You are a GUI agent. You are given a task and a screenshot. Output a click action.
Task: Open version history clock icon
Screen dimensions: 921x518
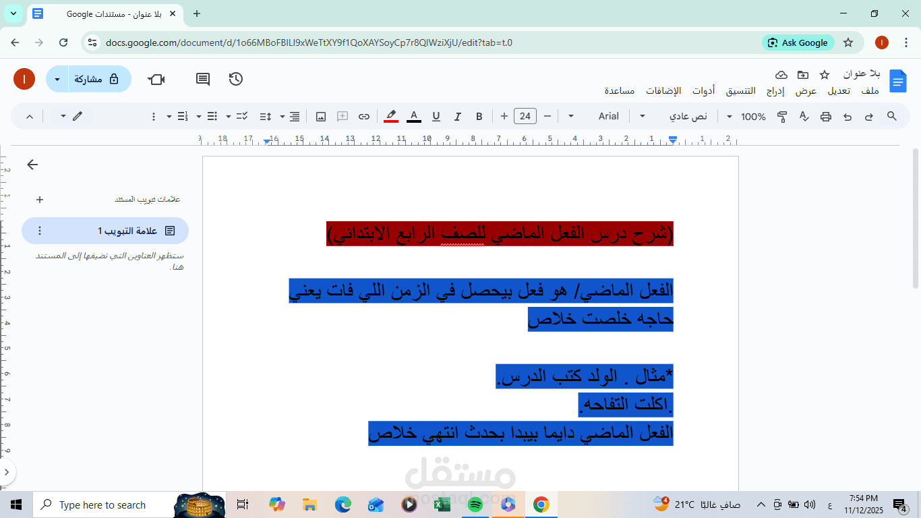point(235,80)
